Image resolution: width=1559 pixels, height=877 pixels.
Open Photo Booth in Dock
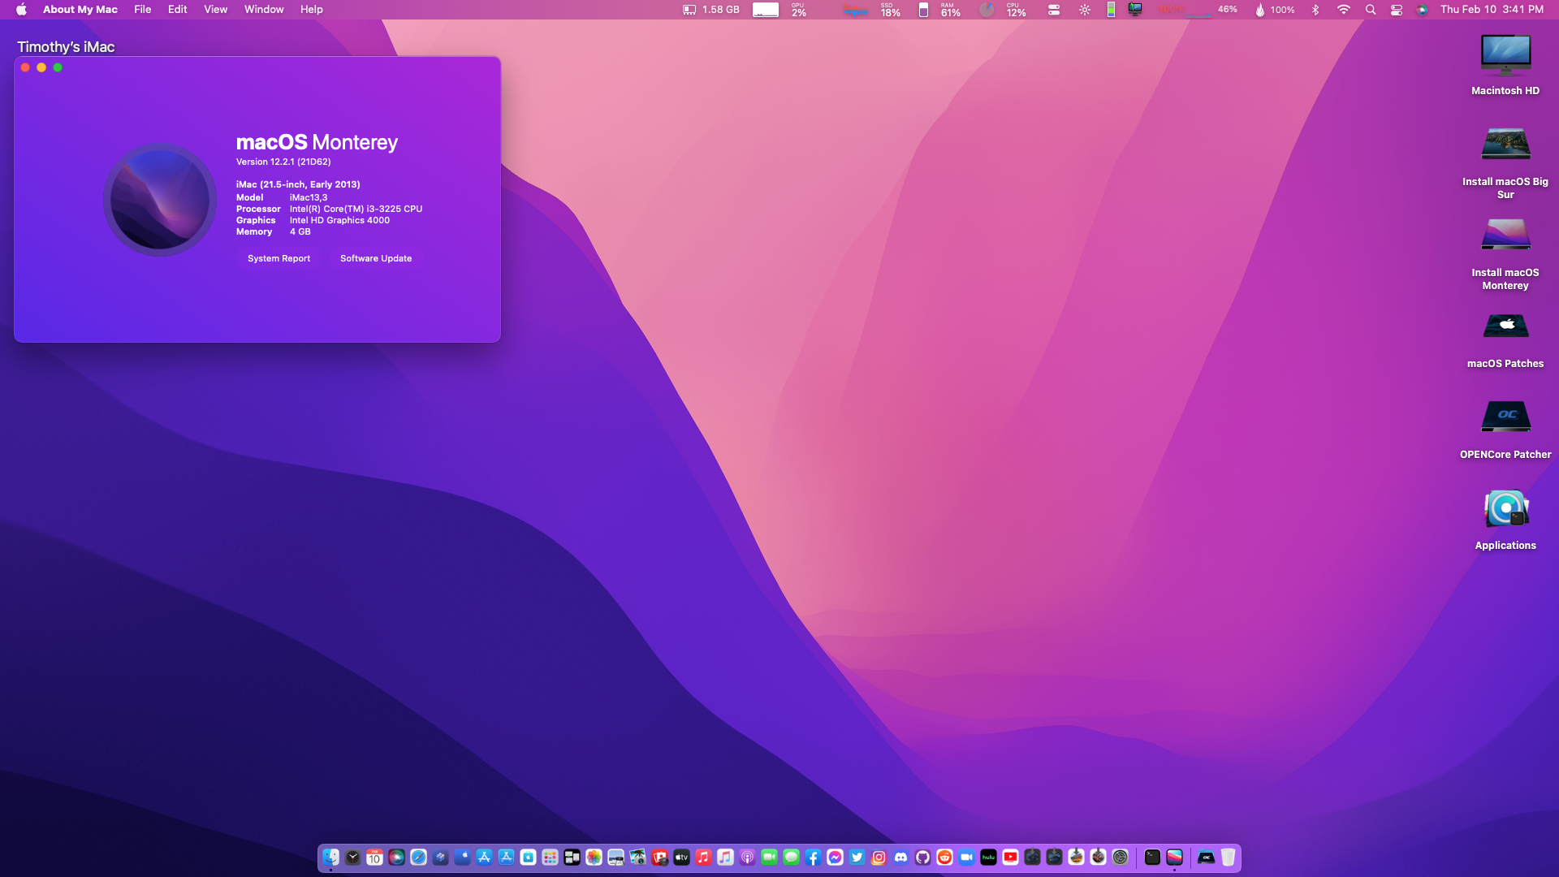coord(659,857)
